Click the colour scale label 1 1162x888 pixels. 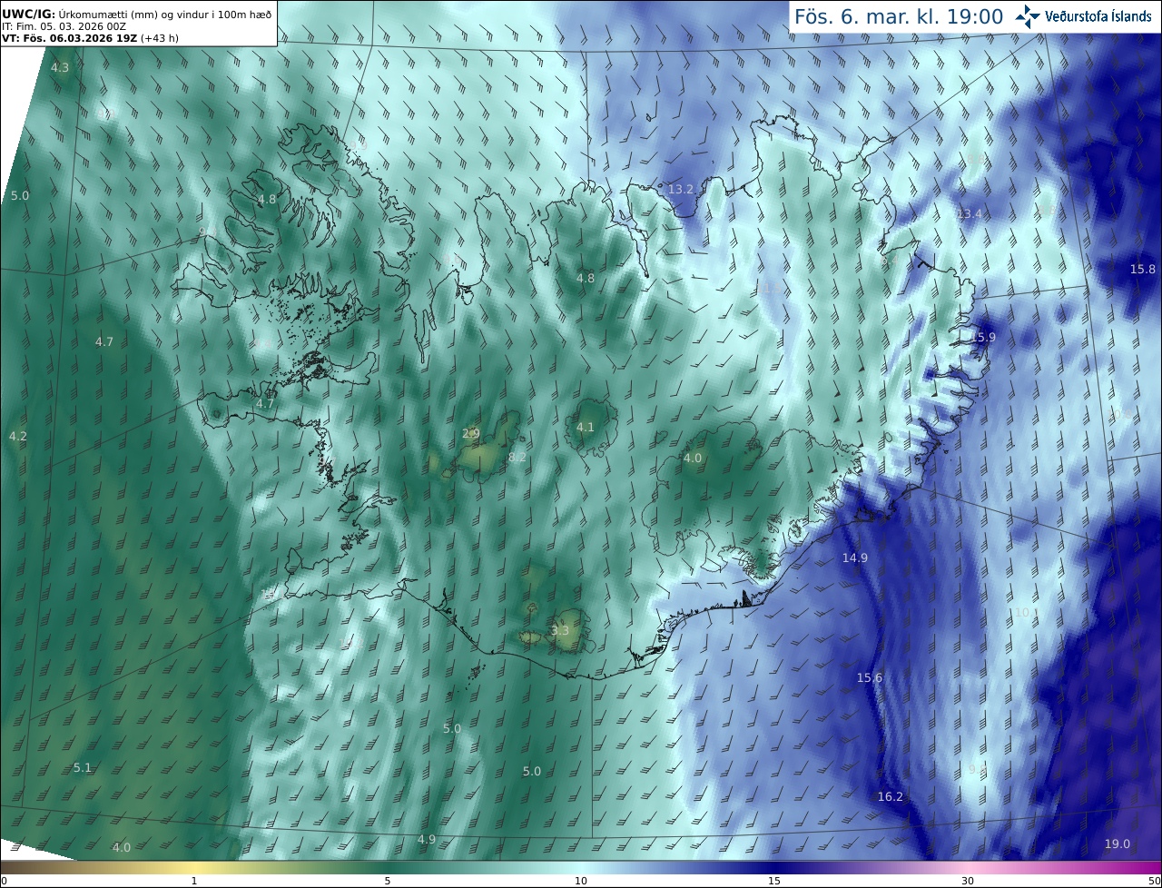point(194,881)
